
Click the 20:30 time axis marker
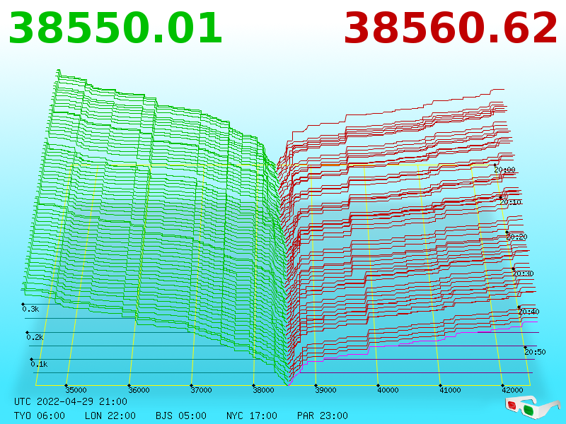click(523, 273)
